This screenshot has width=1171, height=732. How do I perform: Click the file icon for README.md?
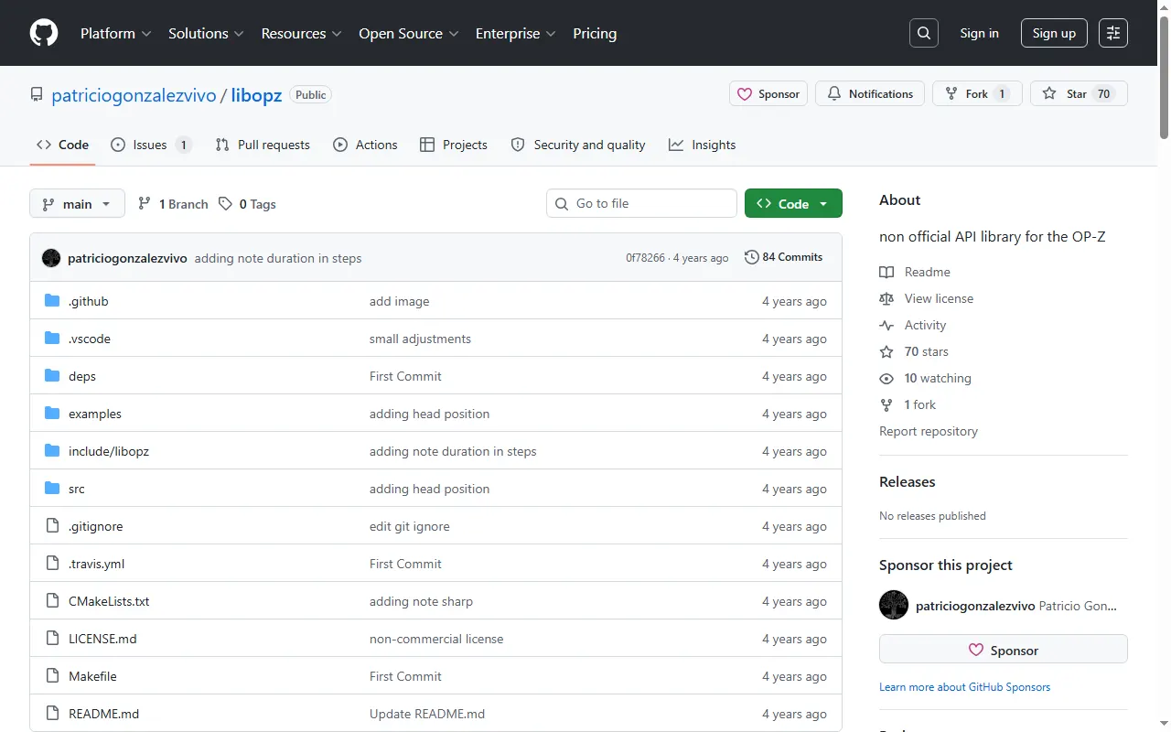coord(52,714)
